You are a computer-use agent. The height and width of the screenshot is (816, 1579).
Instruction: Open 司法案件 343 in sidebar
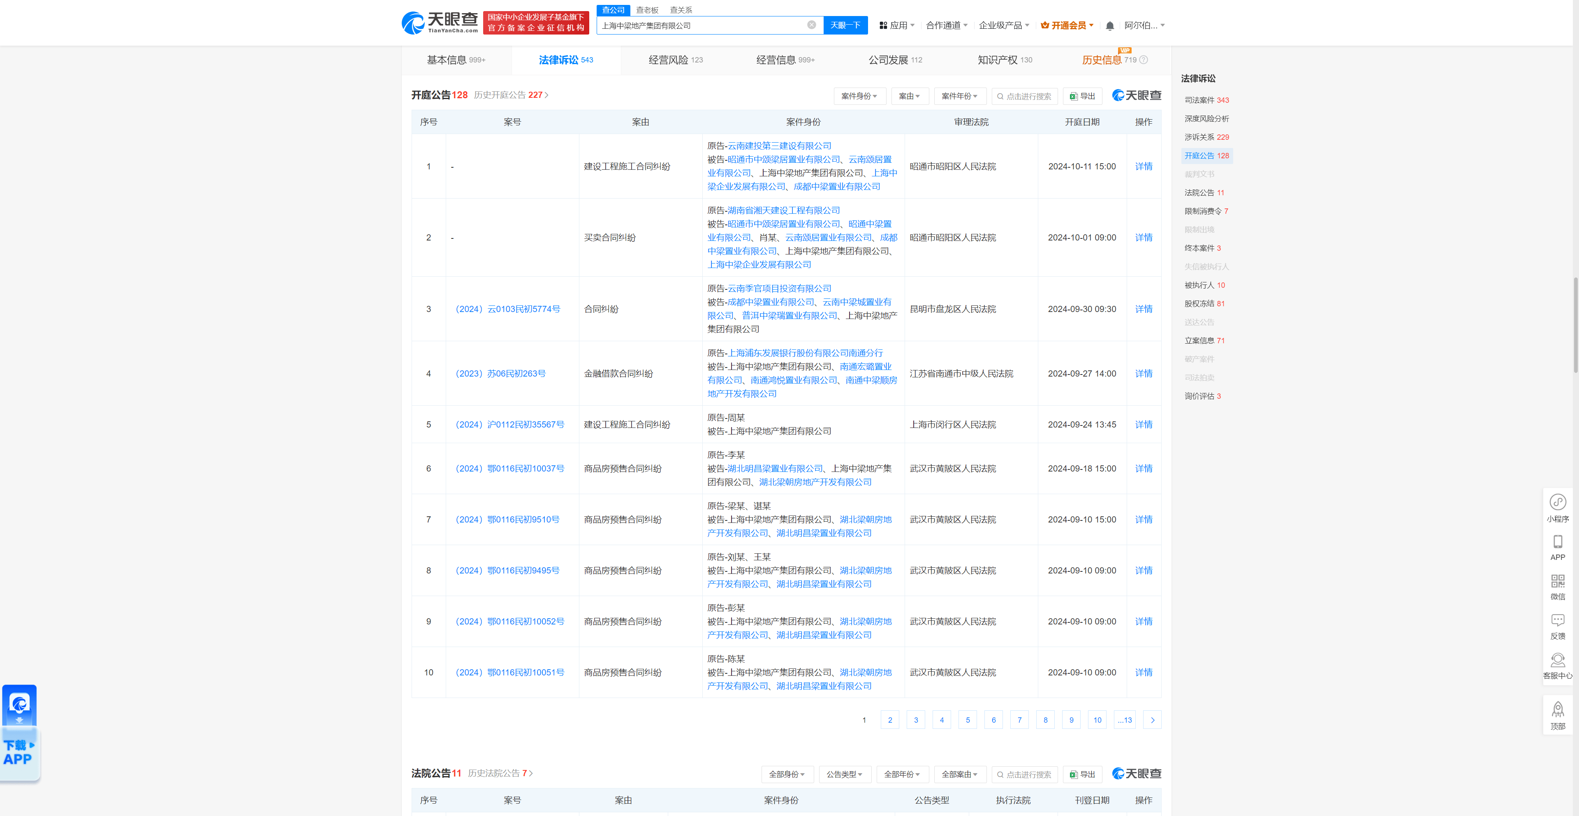(x=1206, y=100)
